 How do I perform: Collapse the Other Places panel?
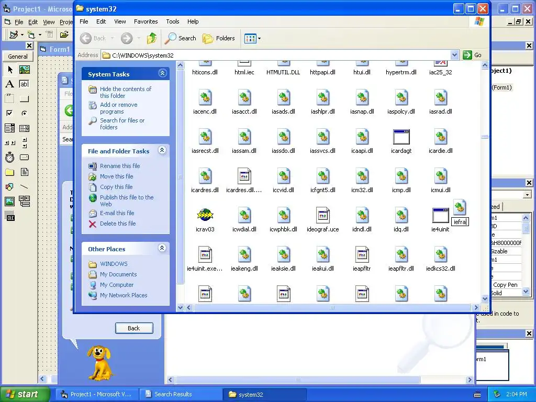pyautogui.click(x=162, y=248)
